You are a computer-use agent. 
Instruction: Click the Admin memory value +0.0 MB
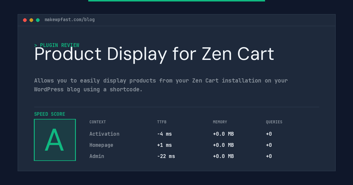click(223, 156)
